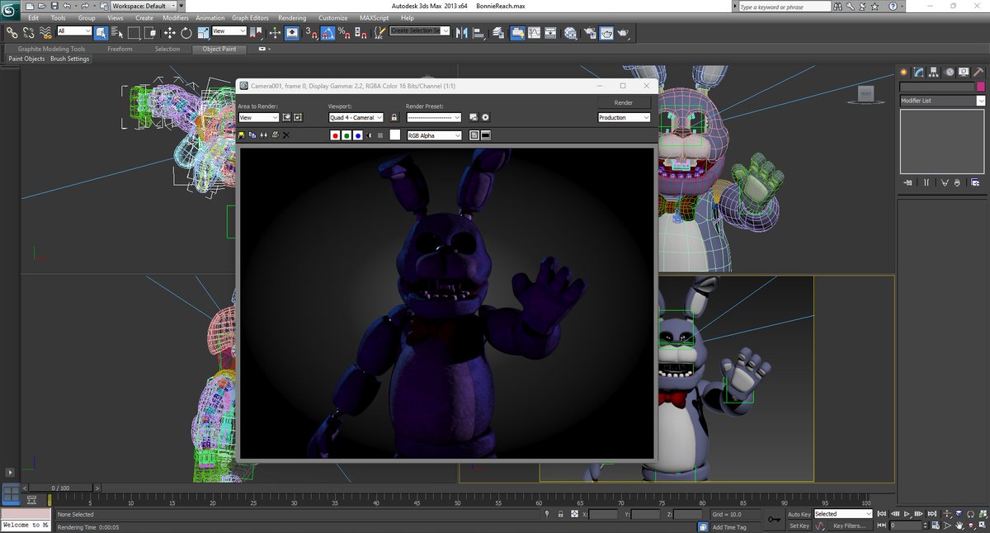Click the pink object color swatch
Image resolution: width=990 pixels, height=533 pixels.
click(981, 87)
